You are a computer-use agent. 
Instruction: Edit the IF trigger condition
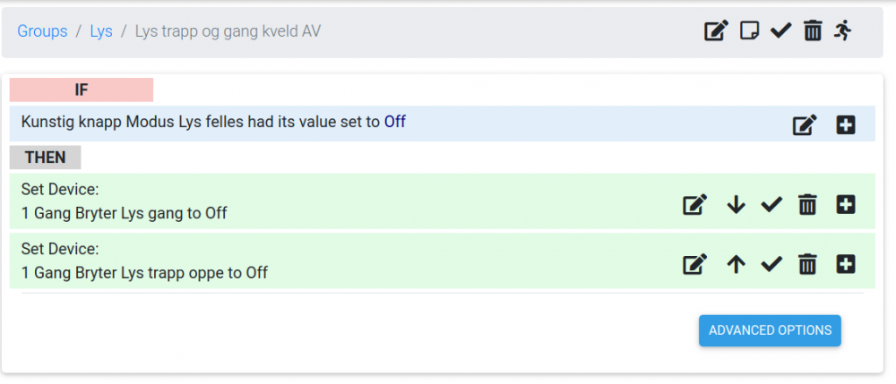(805, 125)
